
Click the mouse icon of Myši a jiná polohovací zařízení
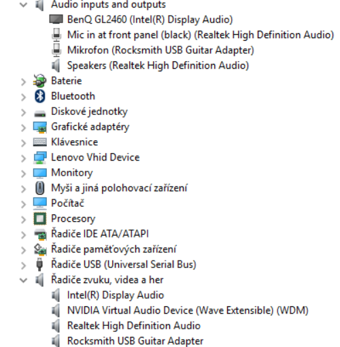40,188
